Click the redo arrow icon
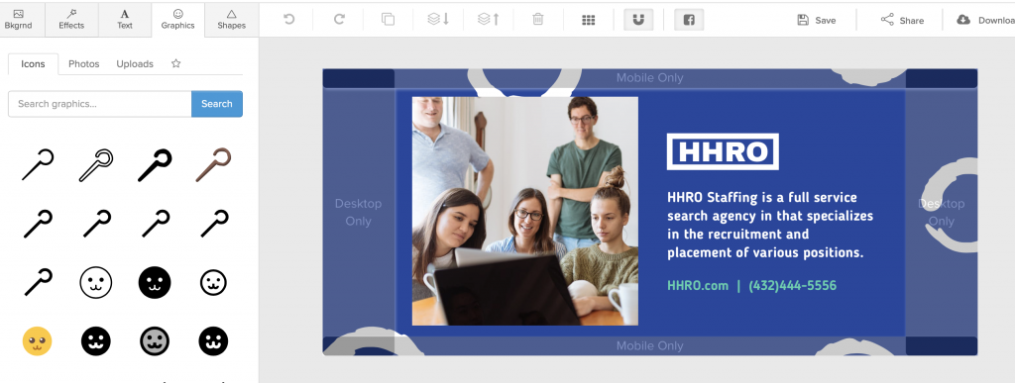 (339, 20)
